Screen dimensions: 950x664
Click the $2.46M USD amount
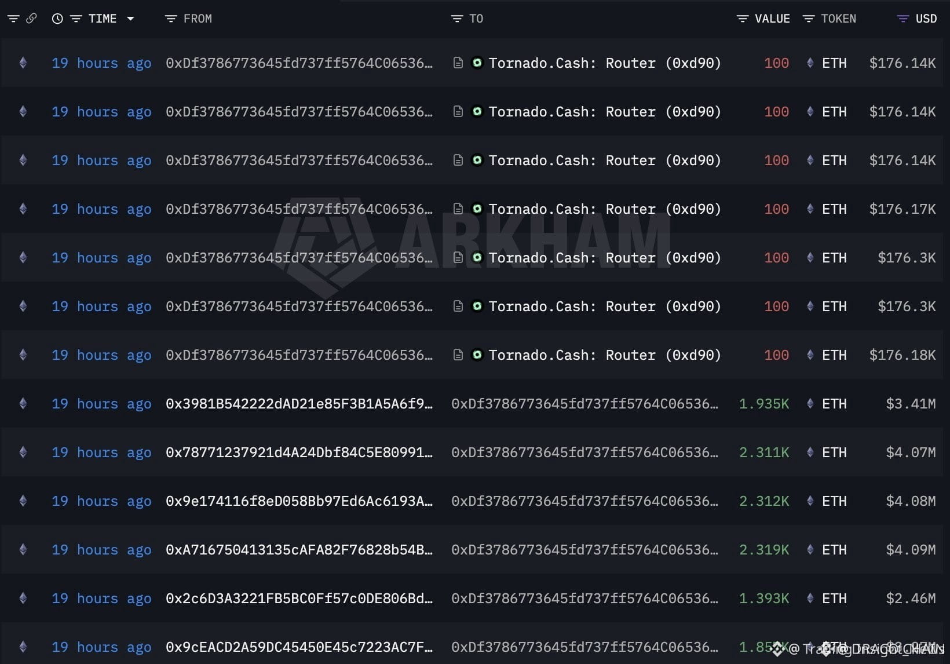coord(911,598)
